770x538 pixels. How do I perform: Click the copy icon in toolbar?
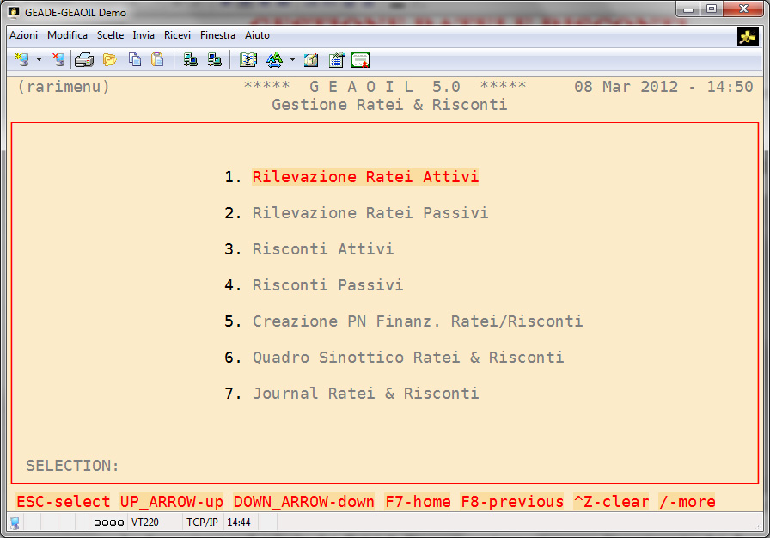(134, 59)
